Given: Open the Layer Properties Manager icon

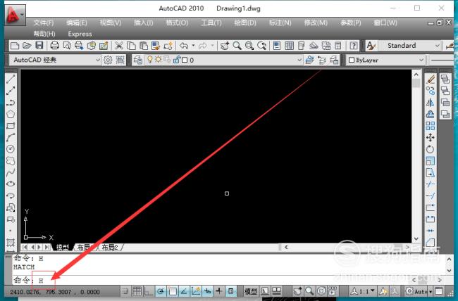Looking at the screenshot, I should click(x=137, y=60).
